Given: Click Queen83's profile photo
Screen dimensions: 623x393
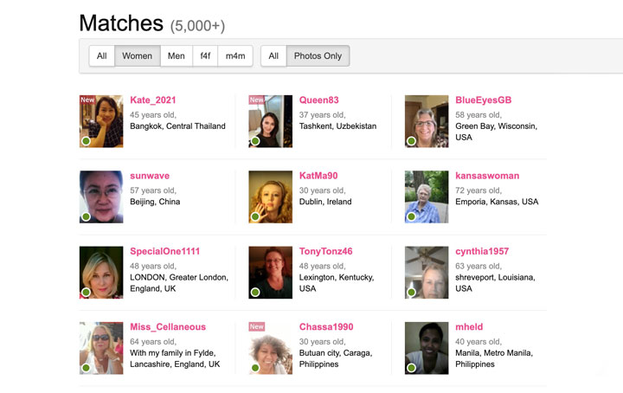Looking at the screenshot, I should point(271,121).
